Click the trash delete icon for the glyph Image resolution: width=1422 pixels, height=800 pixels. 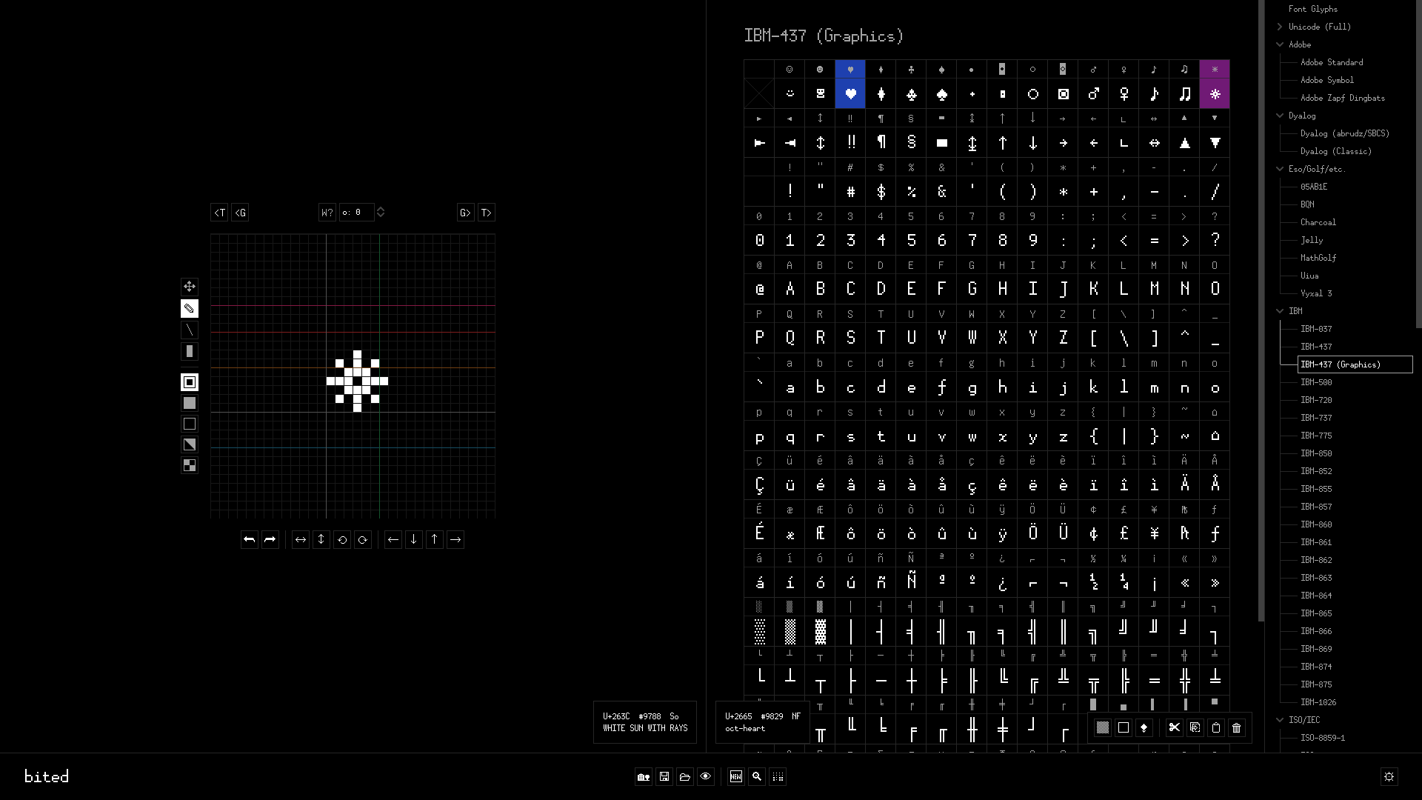(1235, 728)
